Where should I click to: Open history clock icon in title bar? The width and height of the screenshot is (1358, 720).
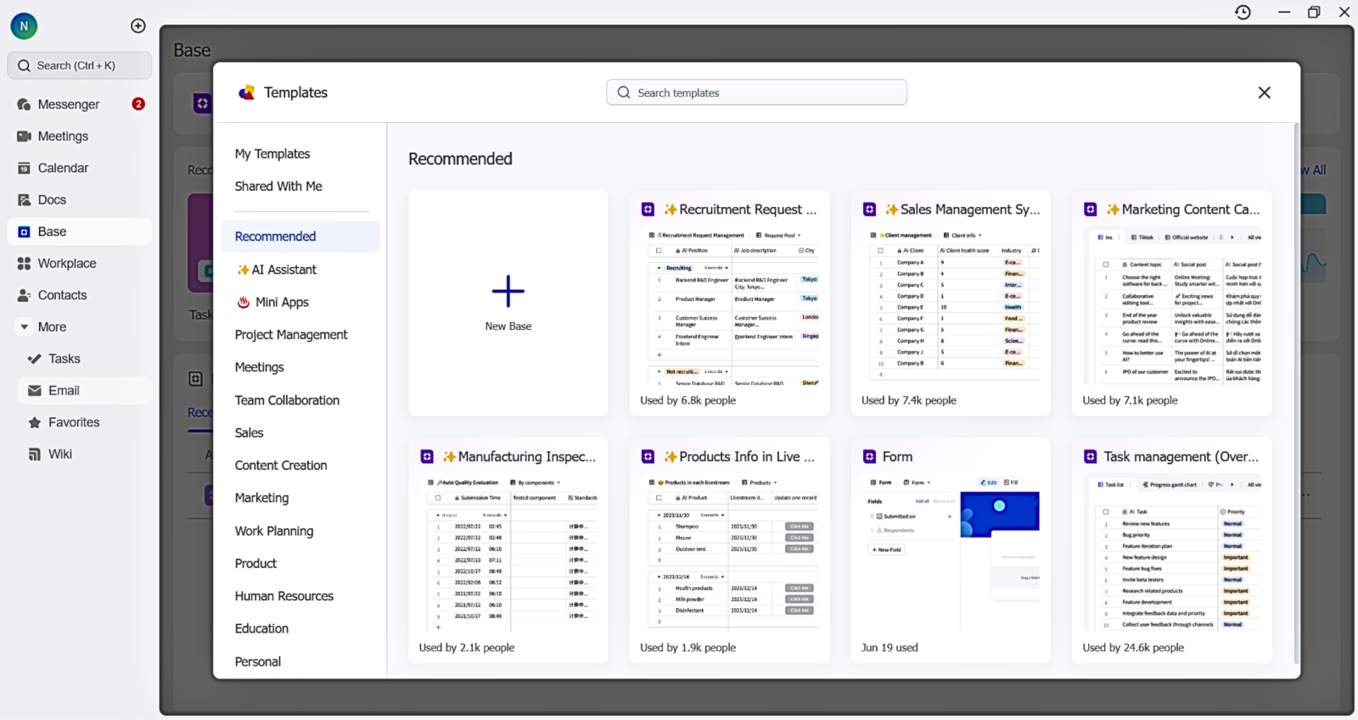(1243, 12)
